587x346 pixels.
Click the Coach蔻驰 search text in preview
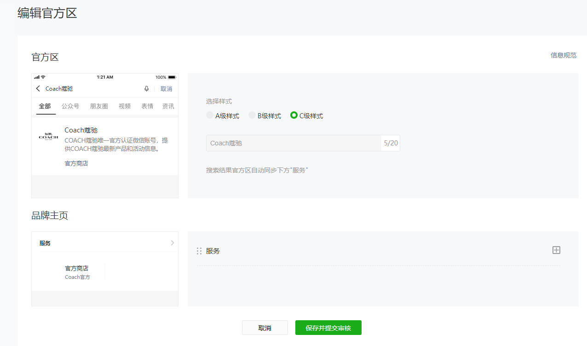click(59, 89)
